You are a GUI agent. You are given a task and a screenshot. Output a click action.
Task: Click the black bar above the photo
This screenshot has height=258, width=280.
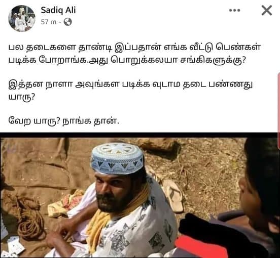pyautogui.click(x=140, y=135)
